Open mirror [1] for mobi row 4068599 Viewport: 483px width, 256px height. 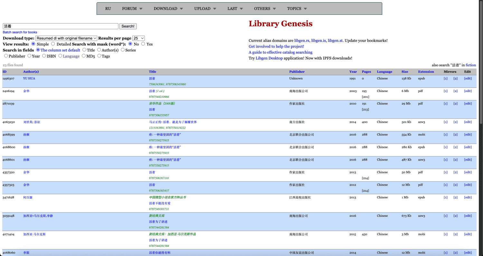point(446,135)
